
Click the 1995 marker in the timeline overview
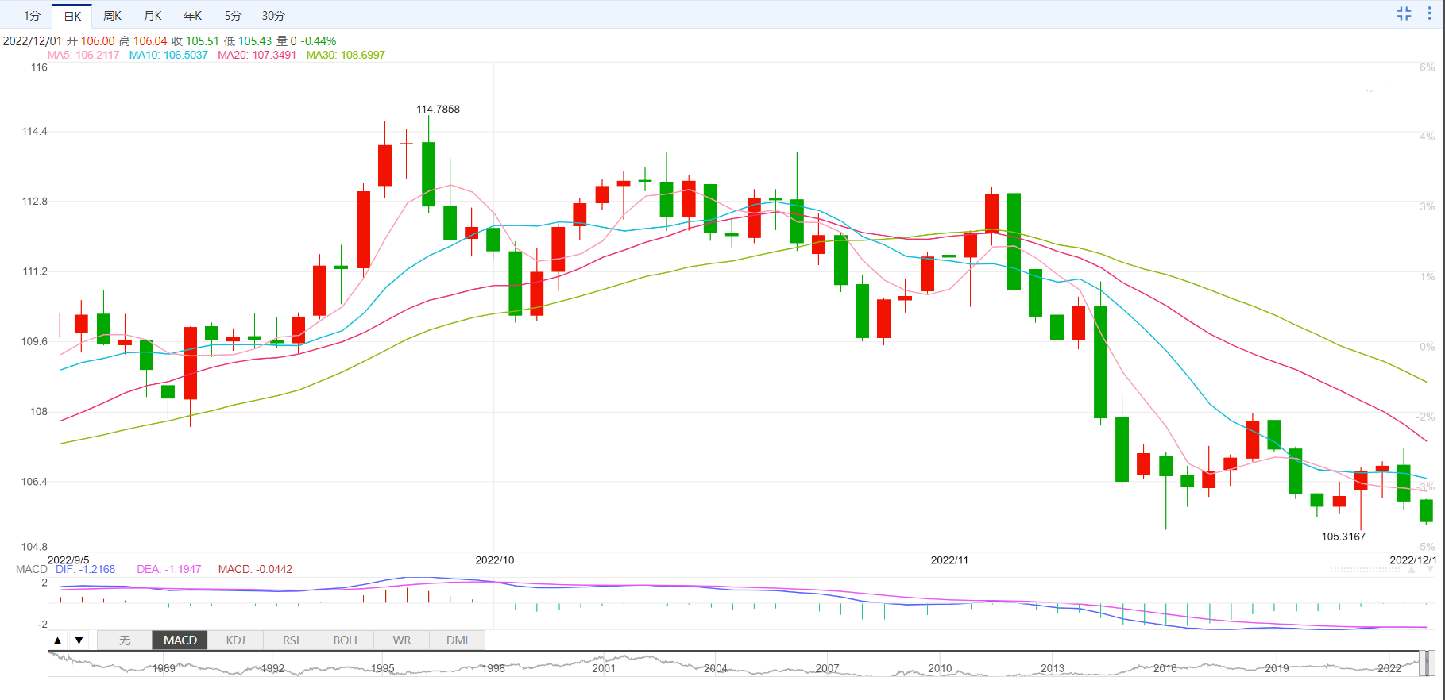[x=383, y=668]
